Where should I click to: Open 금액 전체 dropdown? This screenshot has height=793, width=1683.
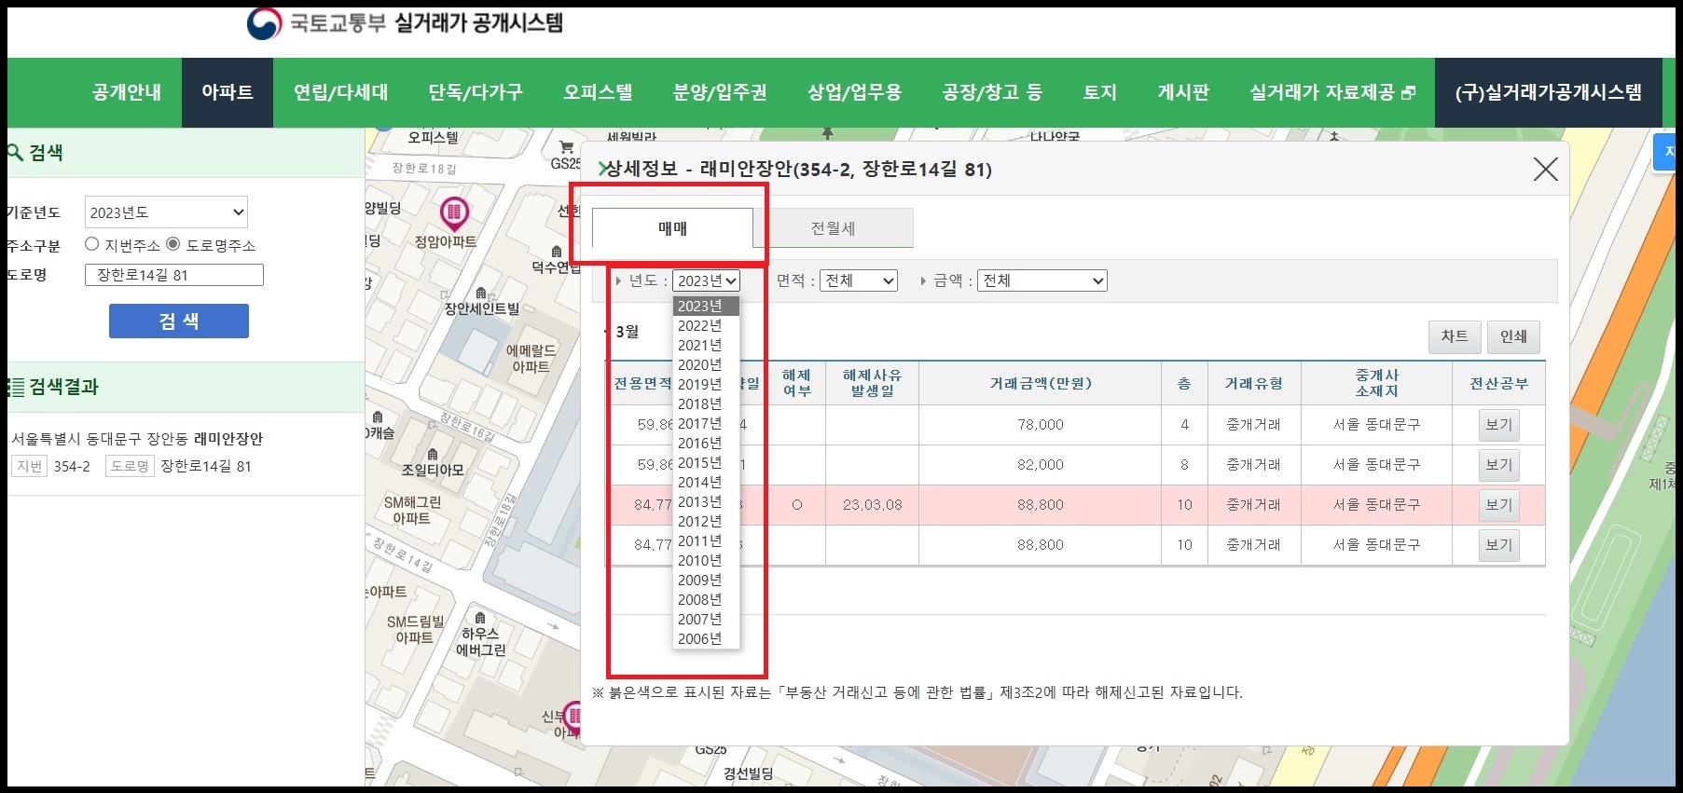click(1042, 280)
